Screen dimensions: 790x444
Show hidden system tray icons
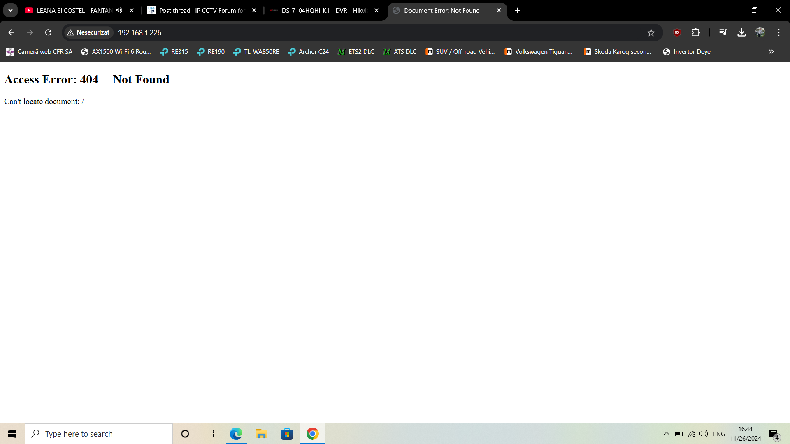[666, 434]
